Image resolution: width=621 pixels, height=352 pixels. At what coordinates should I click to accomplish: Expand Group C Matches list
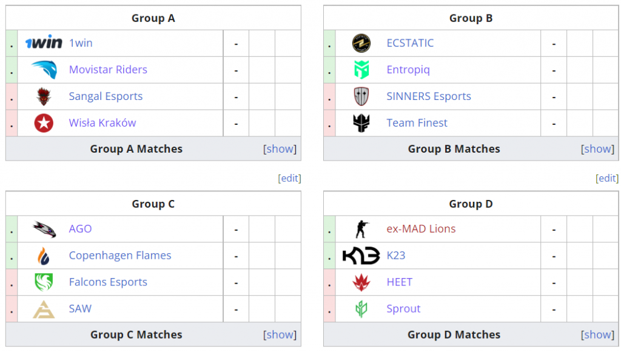tap(280, 334)
